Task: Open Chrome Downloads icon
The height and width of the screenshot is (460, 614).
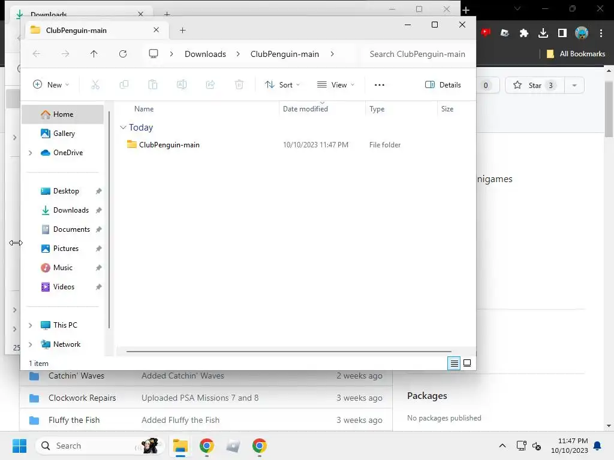Action: click(543, 34)
